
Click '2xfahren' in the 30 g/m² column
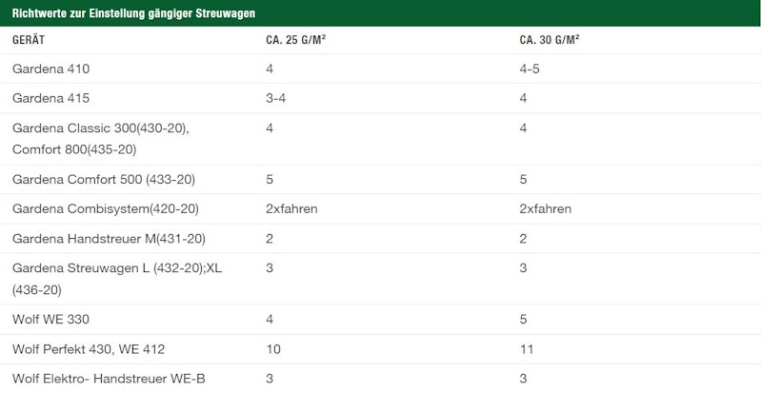click(x=546, y=209)
